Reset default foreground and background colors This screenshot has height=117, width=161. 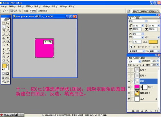3,69
